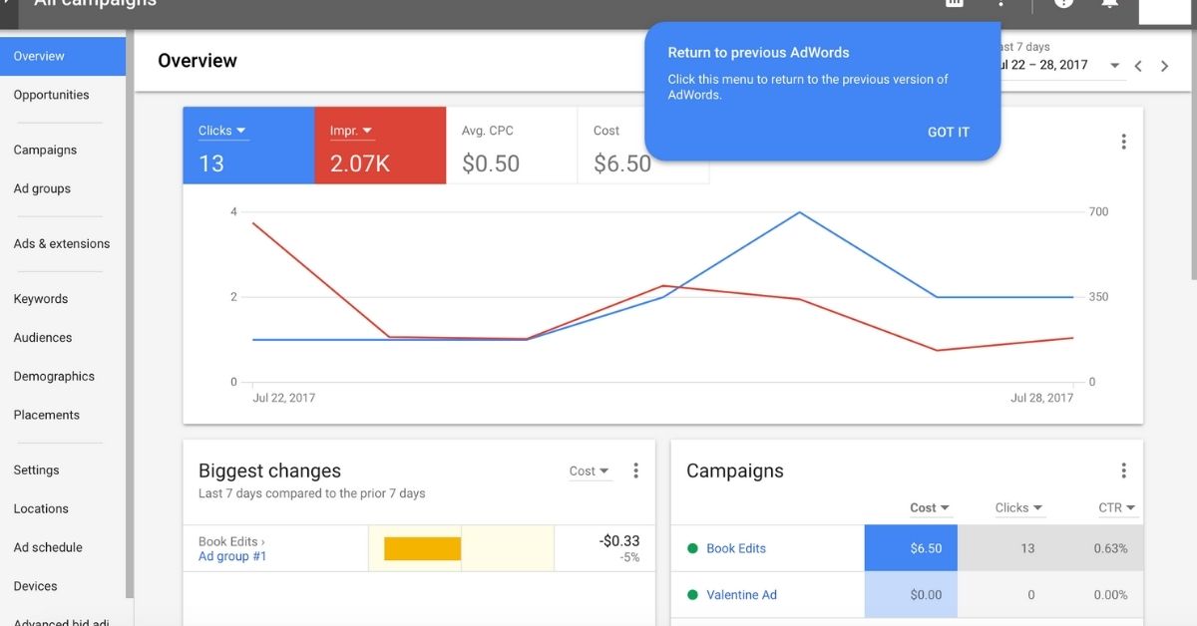Go to Demographics in sidebar
Viewport: 1197px width, 626px height.
coord(54,377)
